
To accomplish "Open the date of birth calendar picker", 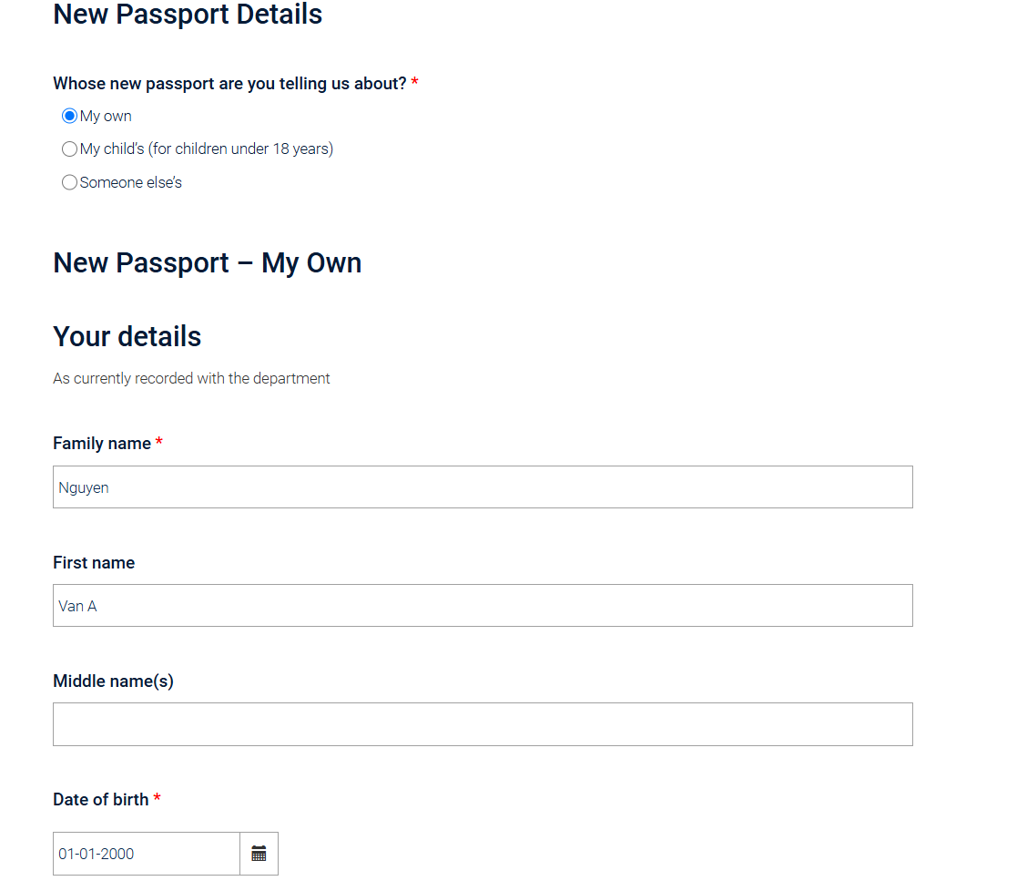I will coord(259,853).
